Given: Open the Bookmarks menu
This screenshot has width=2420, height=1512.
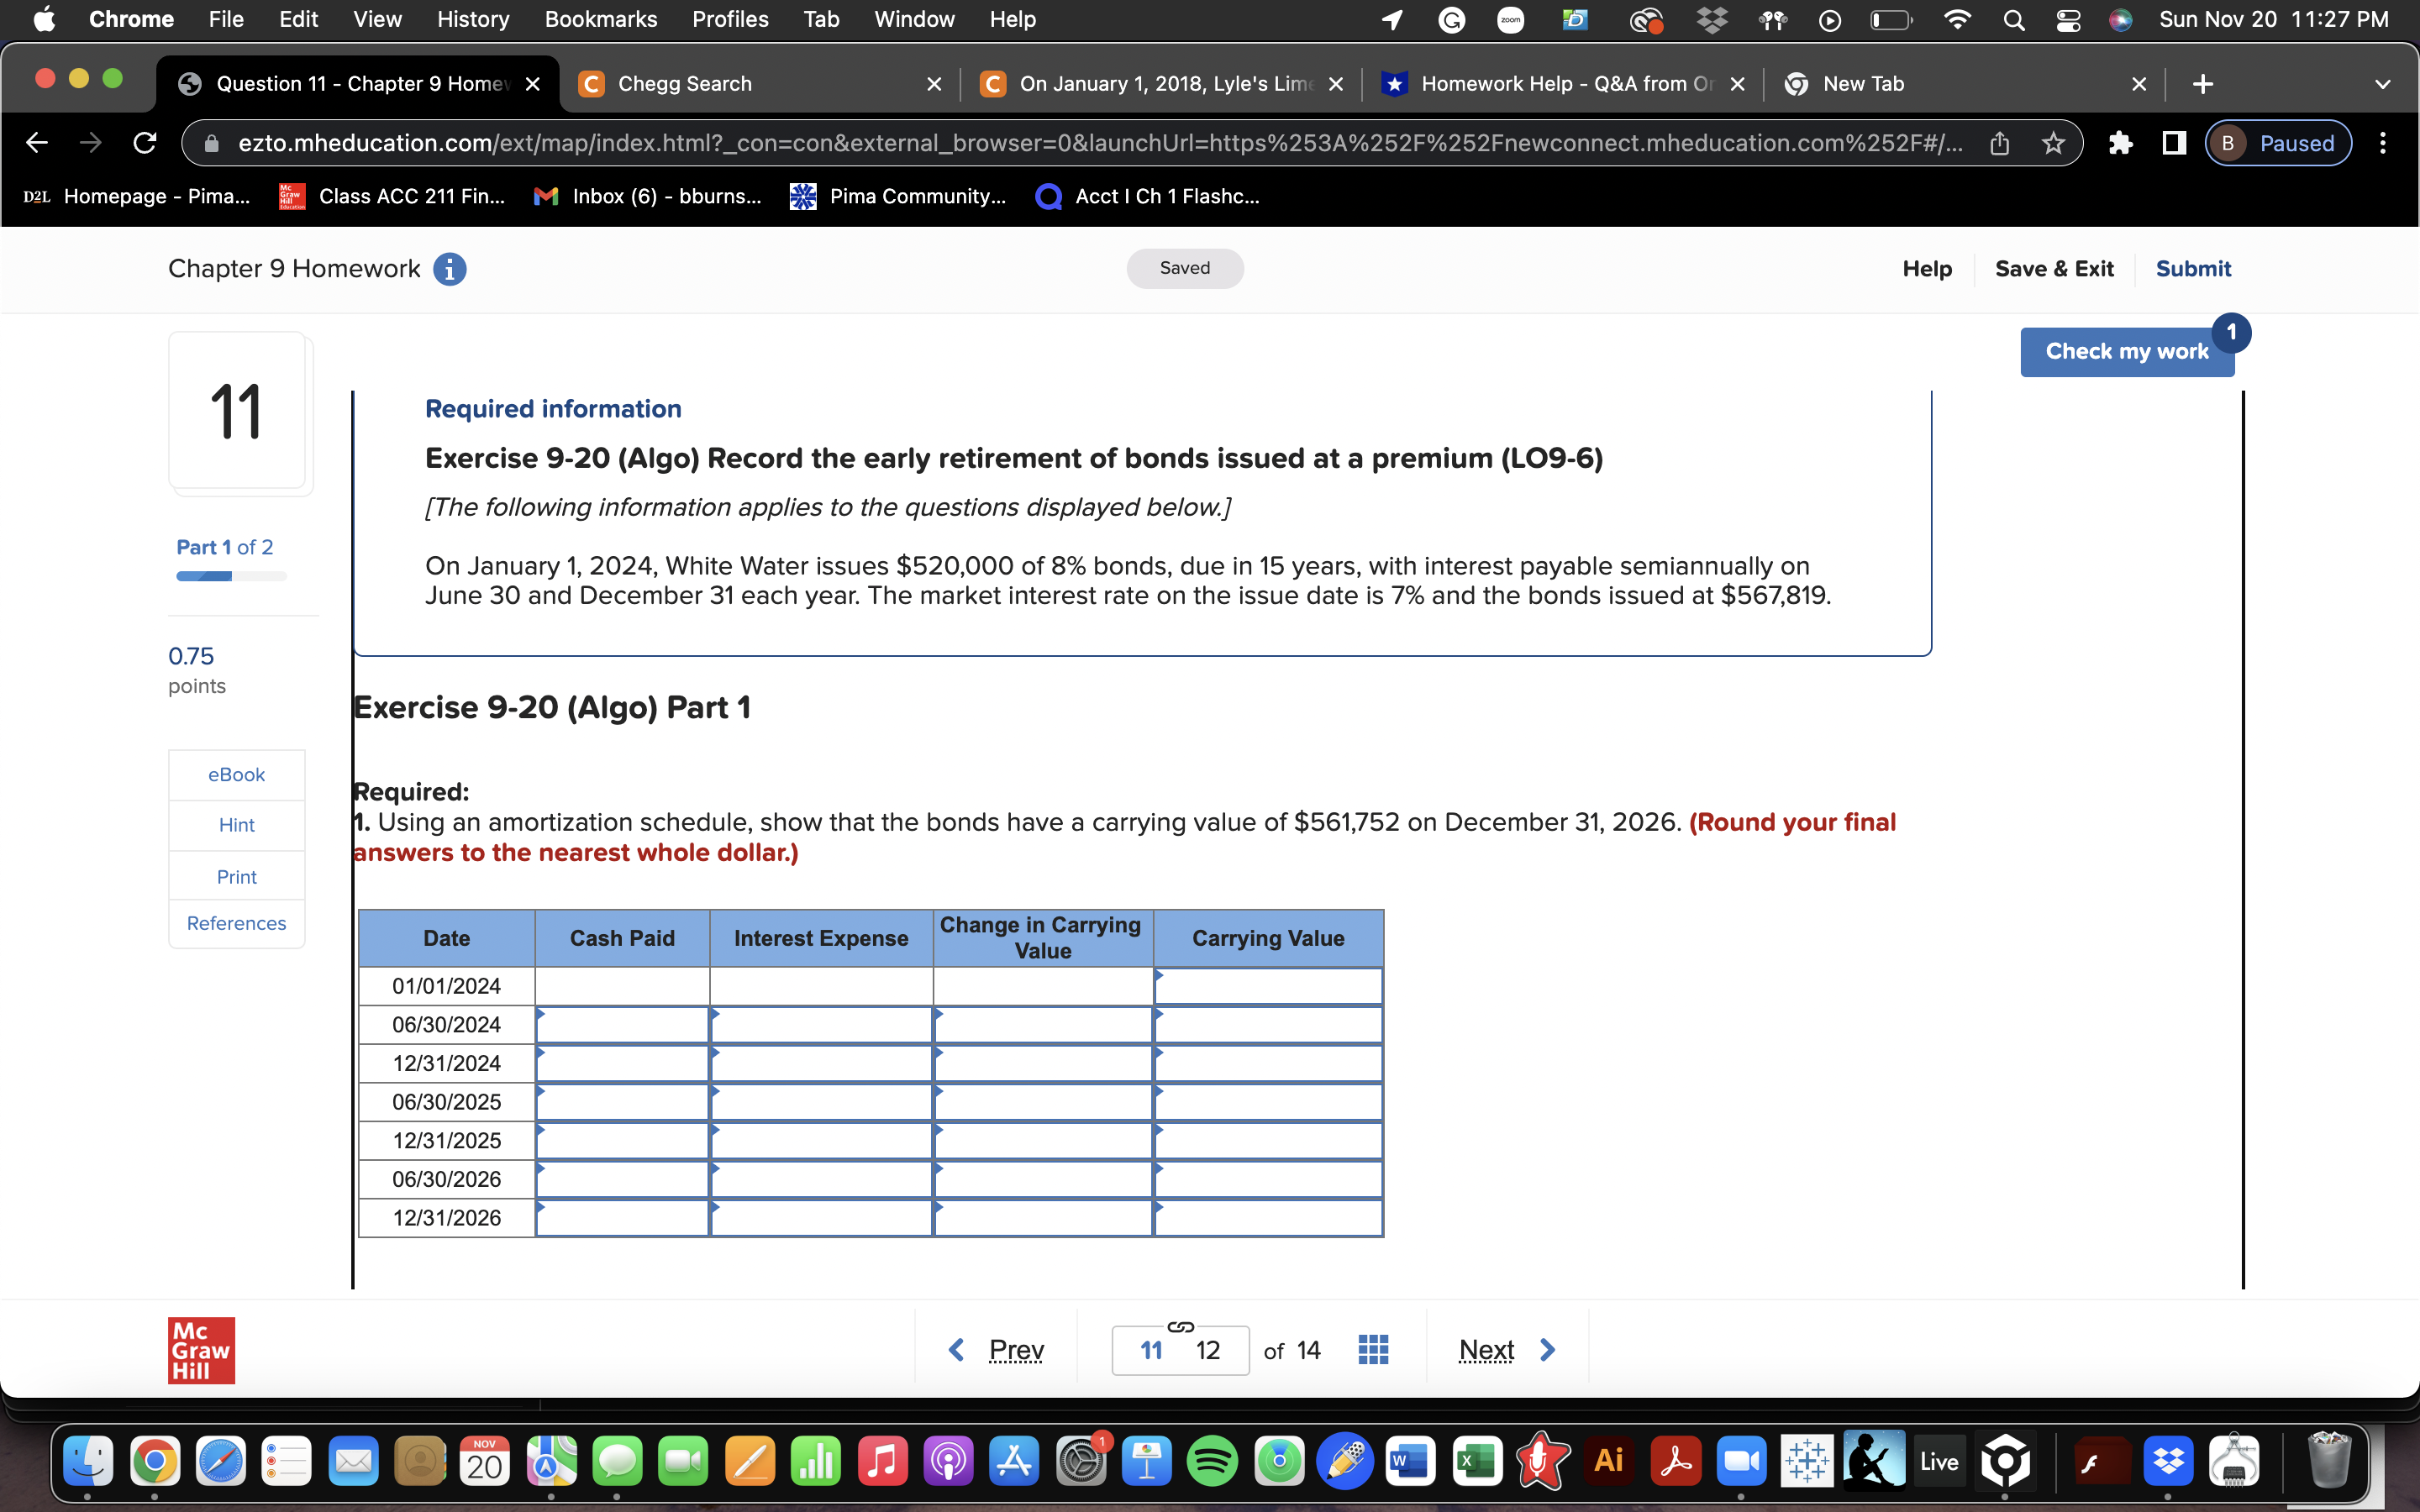Looking at the screenshot, I should [x=601, y=19].
